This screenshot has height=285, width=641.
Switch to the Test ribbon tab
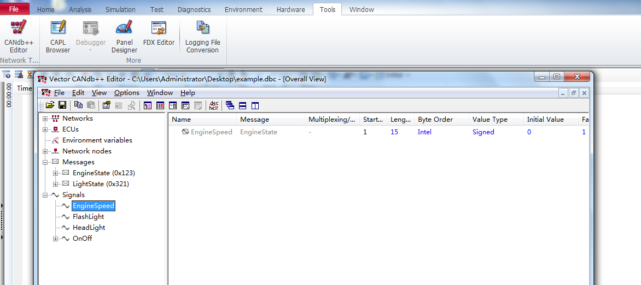156,9
